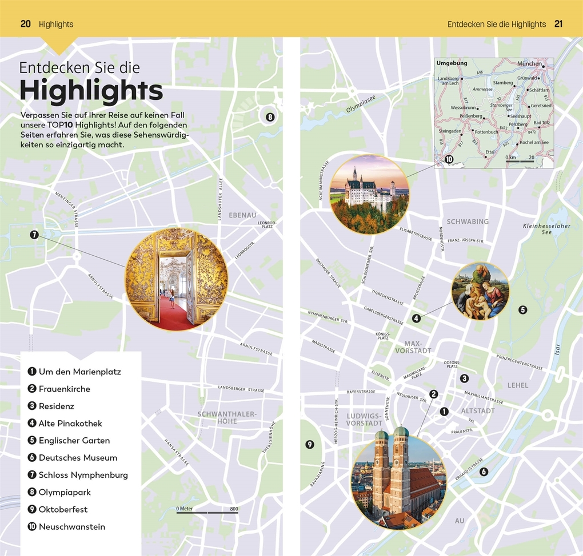This screenshot has height=556, width=583.
Task: Select marker 1 in the Altstadt
Action: click(444, 411)
